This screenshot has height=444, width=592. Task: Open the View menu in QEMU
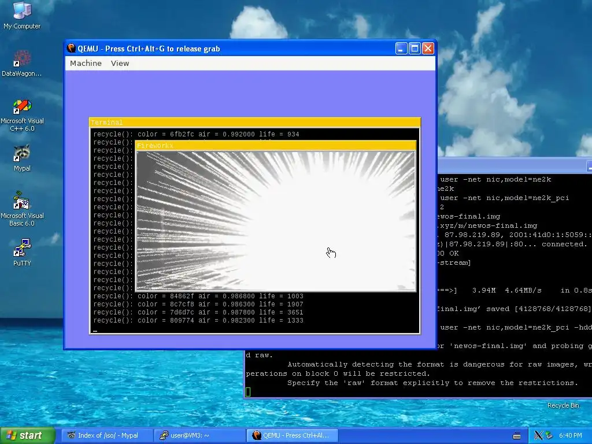[x=120, y=63]
